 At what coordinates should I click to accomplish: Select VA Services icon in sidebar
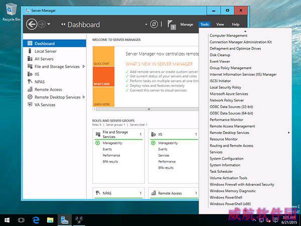(x=30, y=104)
